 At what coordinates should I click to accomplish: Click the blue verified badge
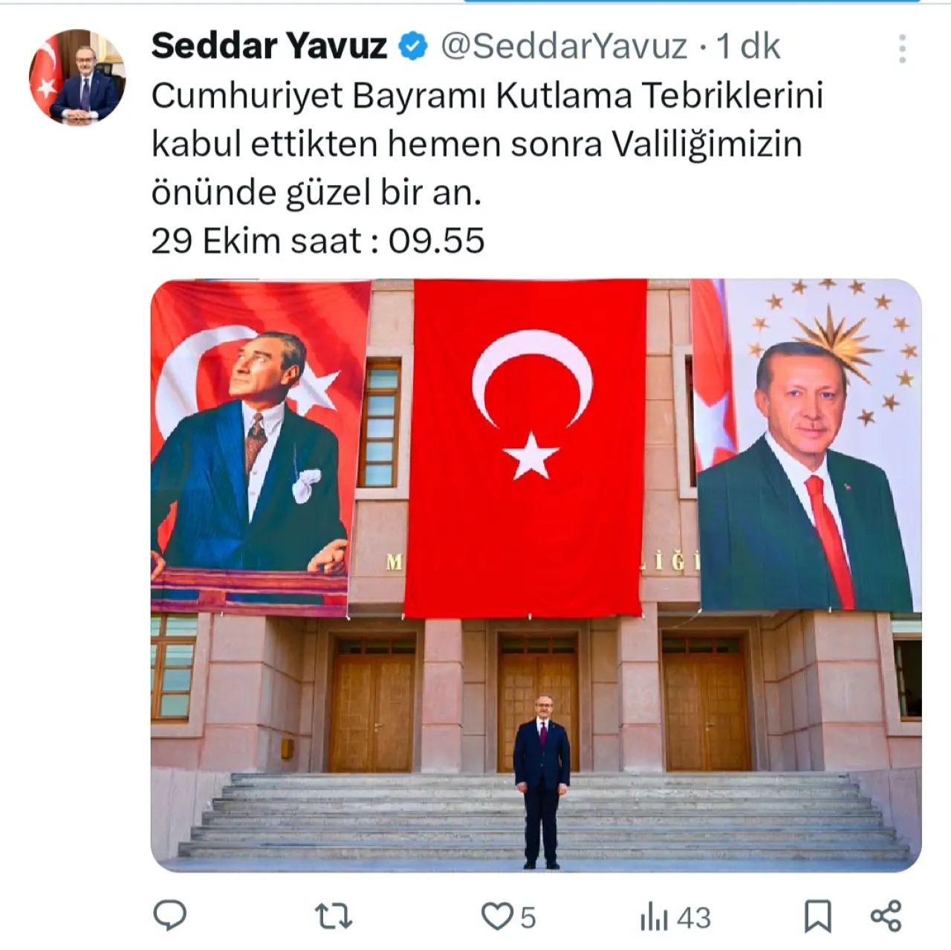[413, 46]
